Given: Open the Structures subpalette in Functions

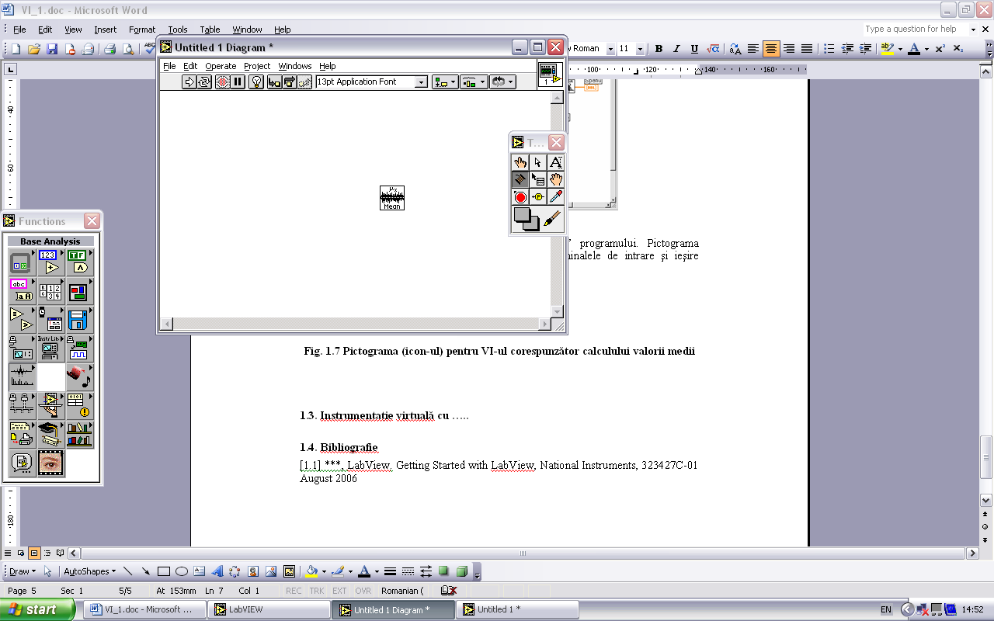Looking at the screenshot, I should (22, 262).
